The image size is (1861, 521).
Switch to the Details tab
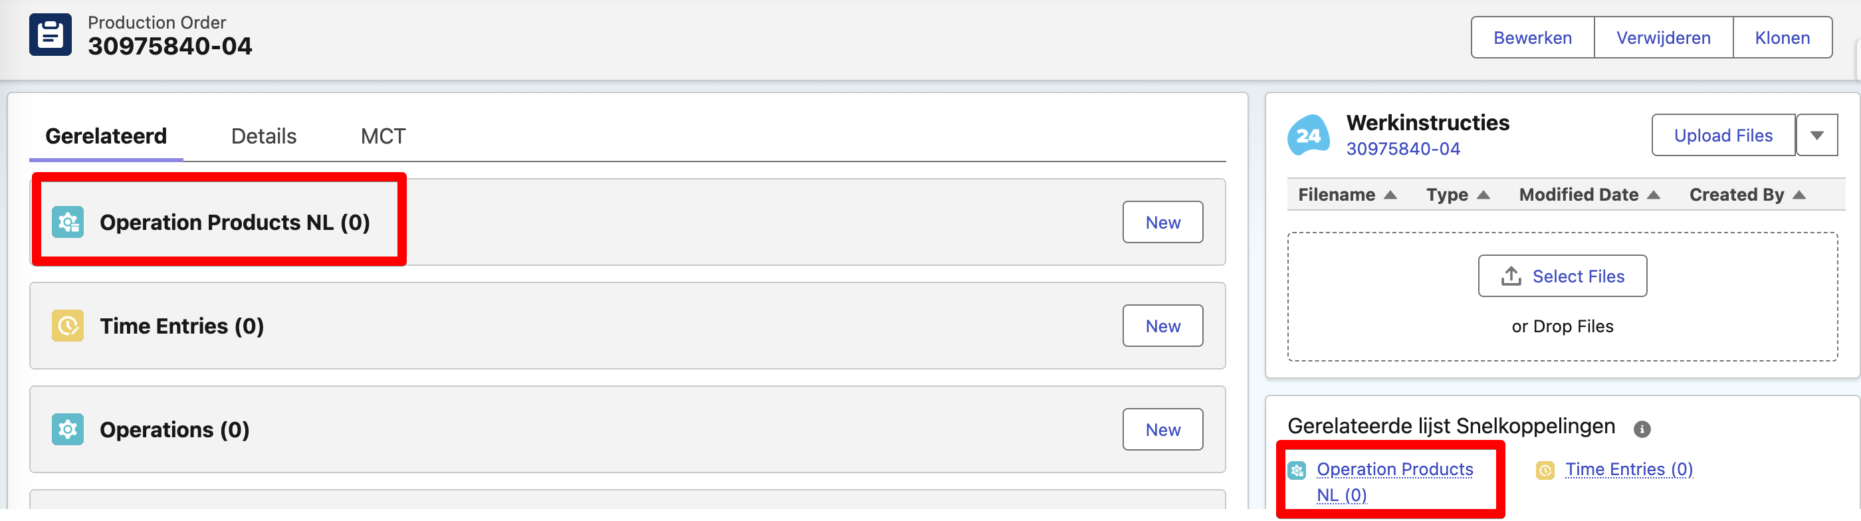[x=264, y=137]
